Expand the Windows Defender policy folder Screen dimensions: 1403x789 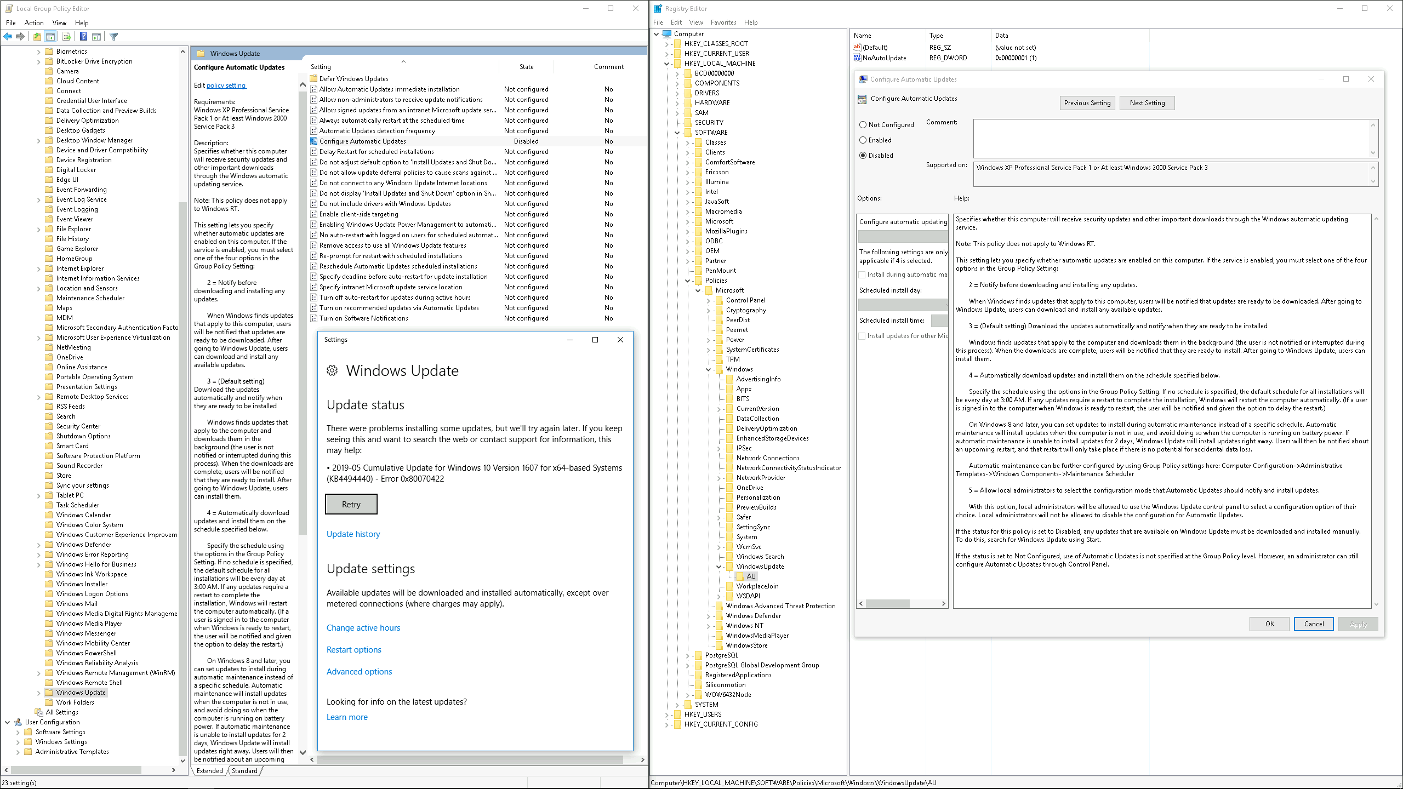pyautogui.click(x=39, y=545)
